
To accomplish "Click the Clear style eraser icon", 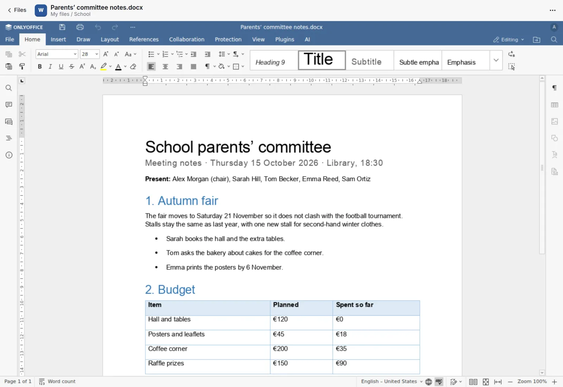I will pyautogui.click(x=133, y=66).
